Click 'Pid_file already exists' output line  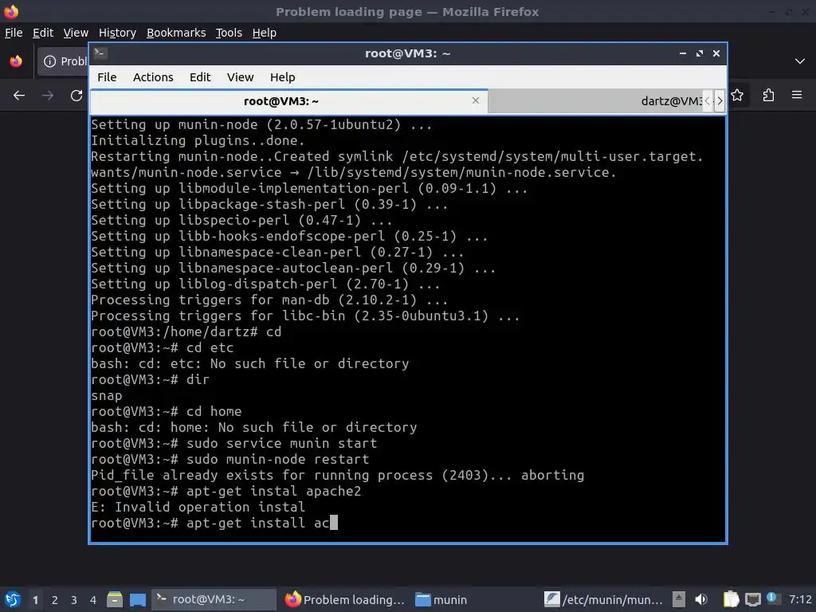337,475
